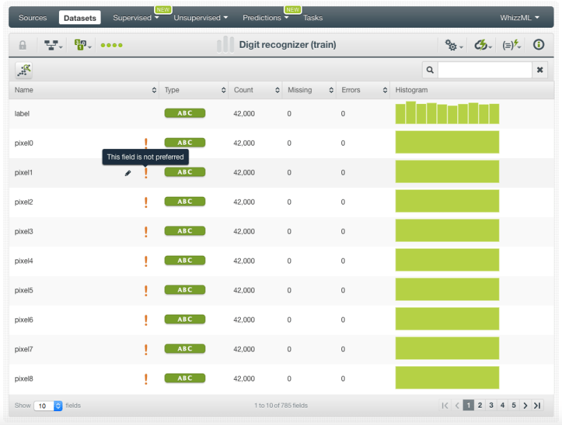Click the privacy lock icon

pyautogui.click(x=22, y=45)
